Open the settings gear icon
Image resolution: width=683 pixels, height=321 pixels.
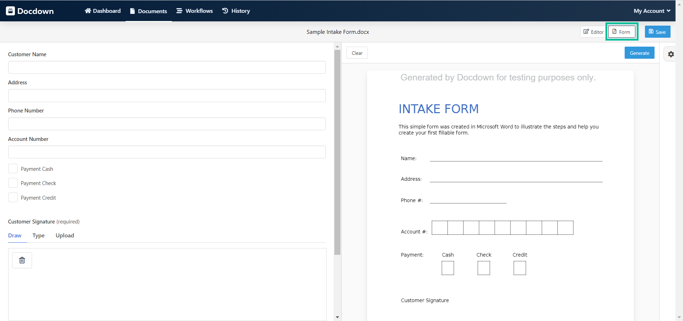(671, 54)
